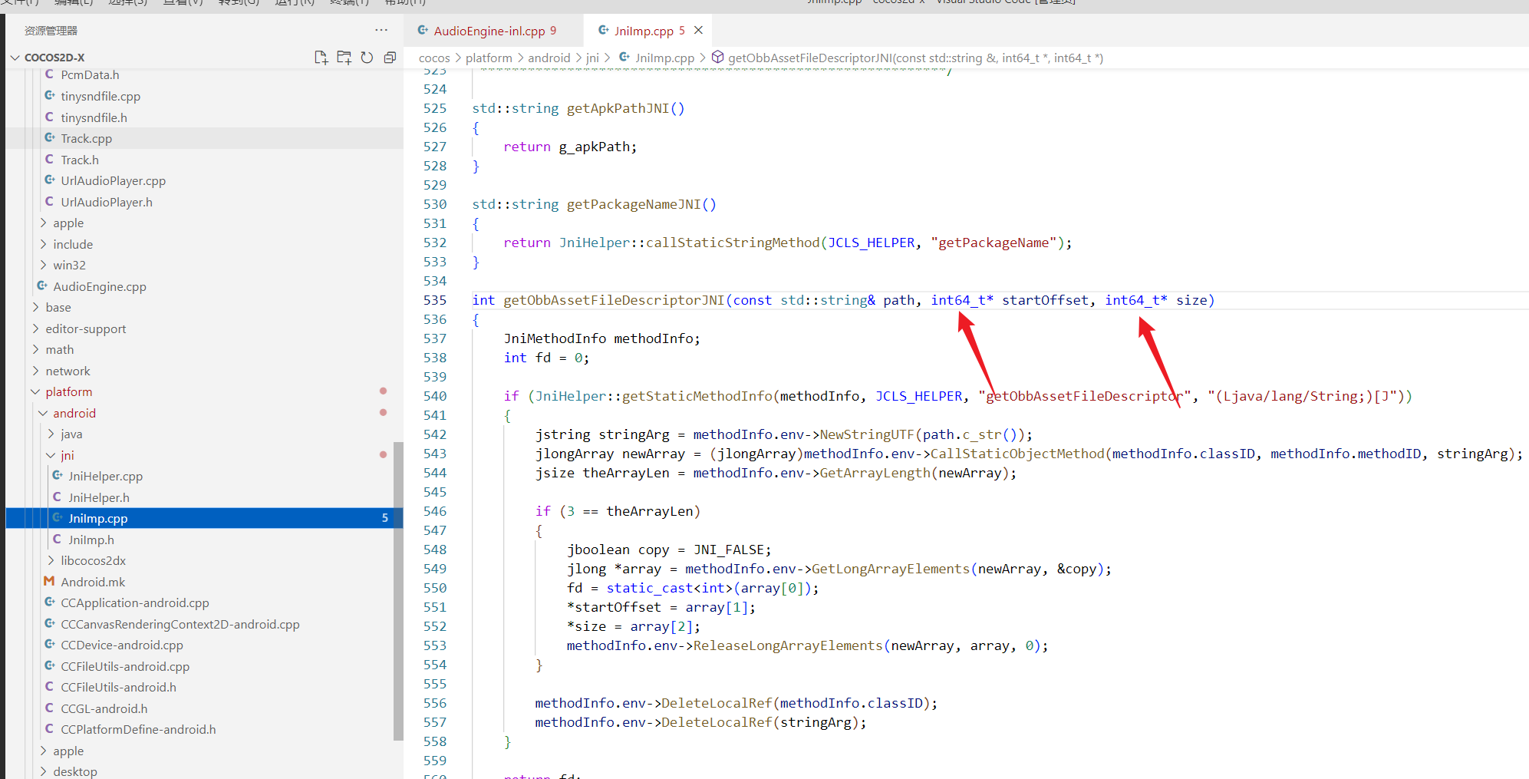Open the explorer More Actions ellipsis menu
1529x779 pixels.
click(381, 30)
